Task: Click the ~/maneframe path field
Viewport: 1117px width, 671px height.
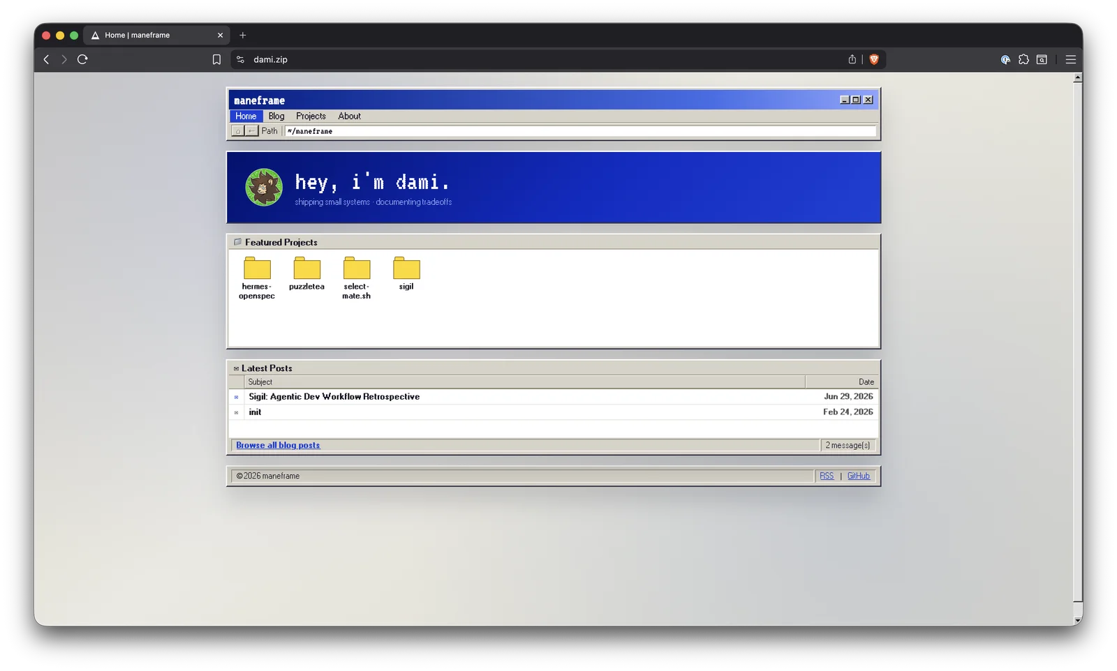Action: click(x=580, y=131)
